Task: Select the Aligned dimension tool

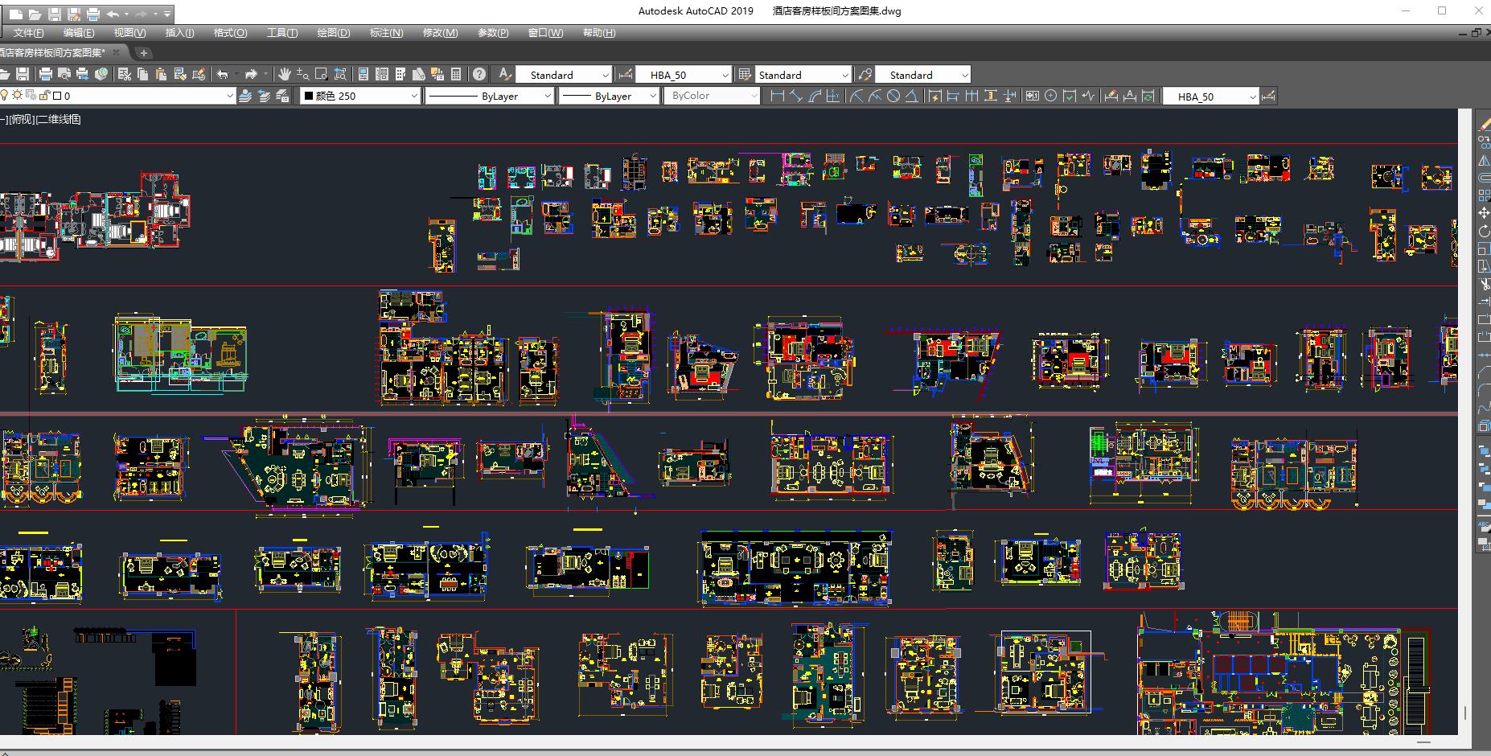Action: (795, 96)
